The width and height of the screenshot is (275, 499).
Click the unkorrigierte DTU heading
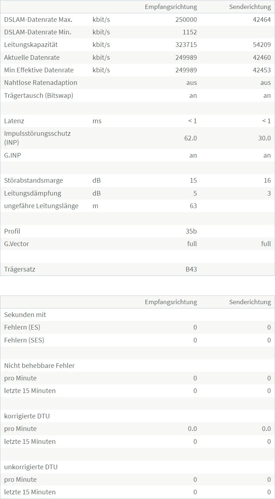[31, 467]
